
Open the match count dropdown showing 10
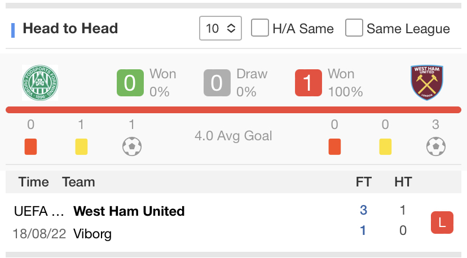(x=221, y=28)
